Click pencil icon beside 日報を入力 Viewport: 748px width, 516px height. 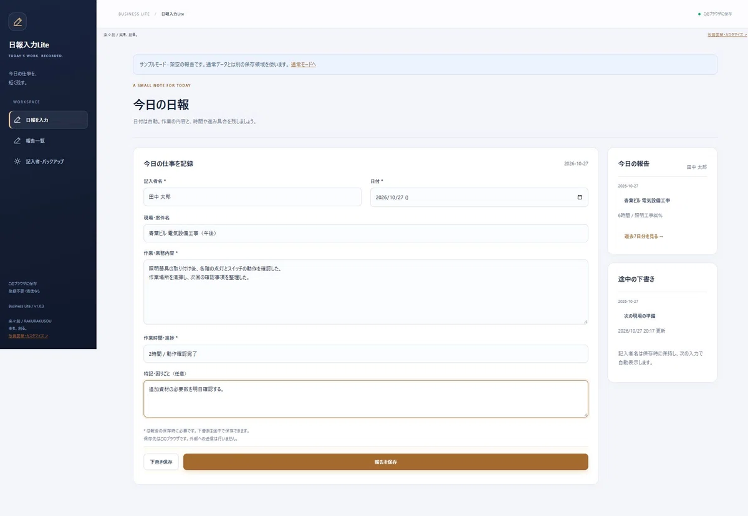coord(17,120)
